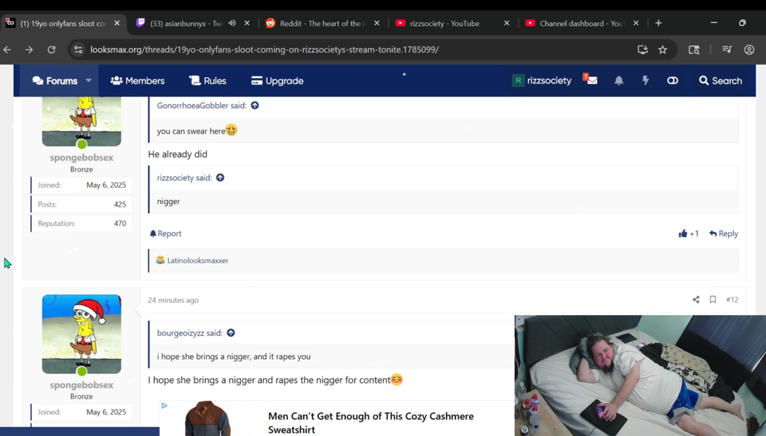Reply to the post via the Reply link
766x436 pixels.
tap(723, 234)
